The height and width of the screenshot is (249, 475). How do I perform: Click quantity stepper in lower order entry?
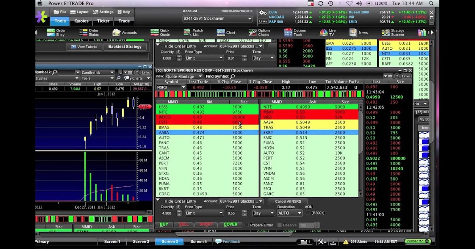pos(179,213)
